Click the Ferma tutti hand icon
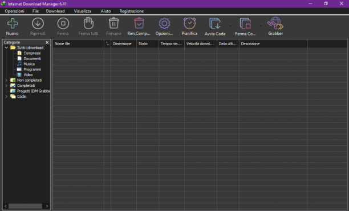The image size is (349, 211). pyautogui.click(x=88, y=23)
